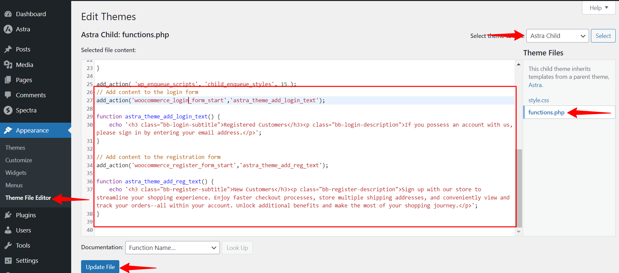This screenshot has height=273, width=619.
Task: Open Astra via its logo icon
Action: pos(8,29)
